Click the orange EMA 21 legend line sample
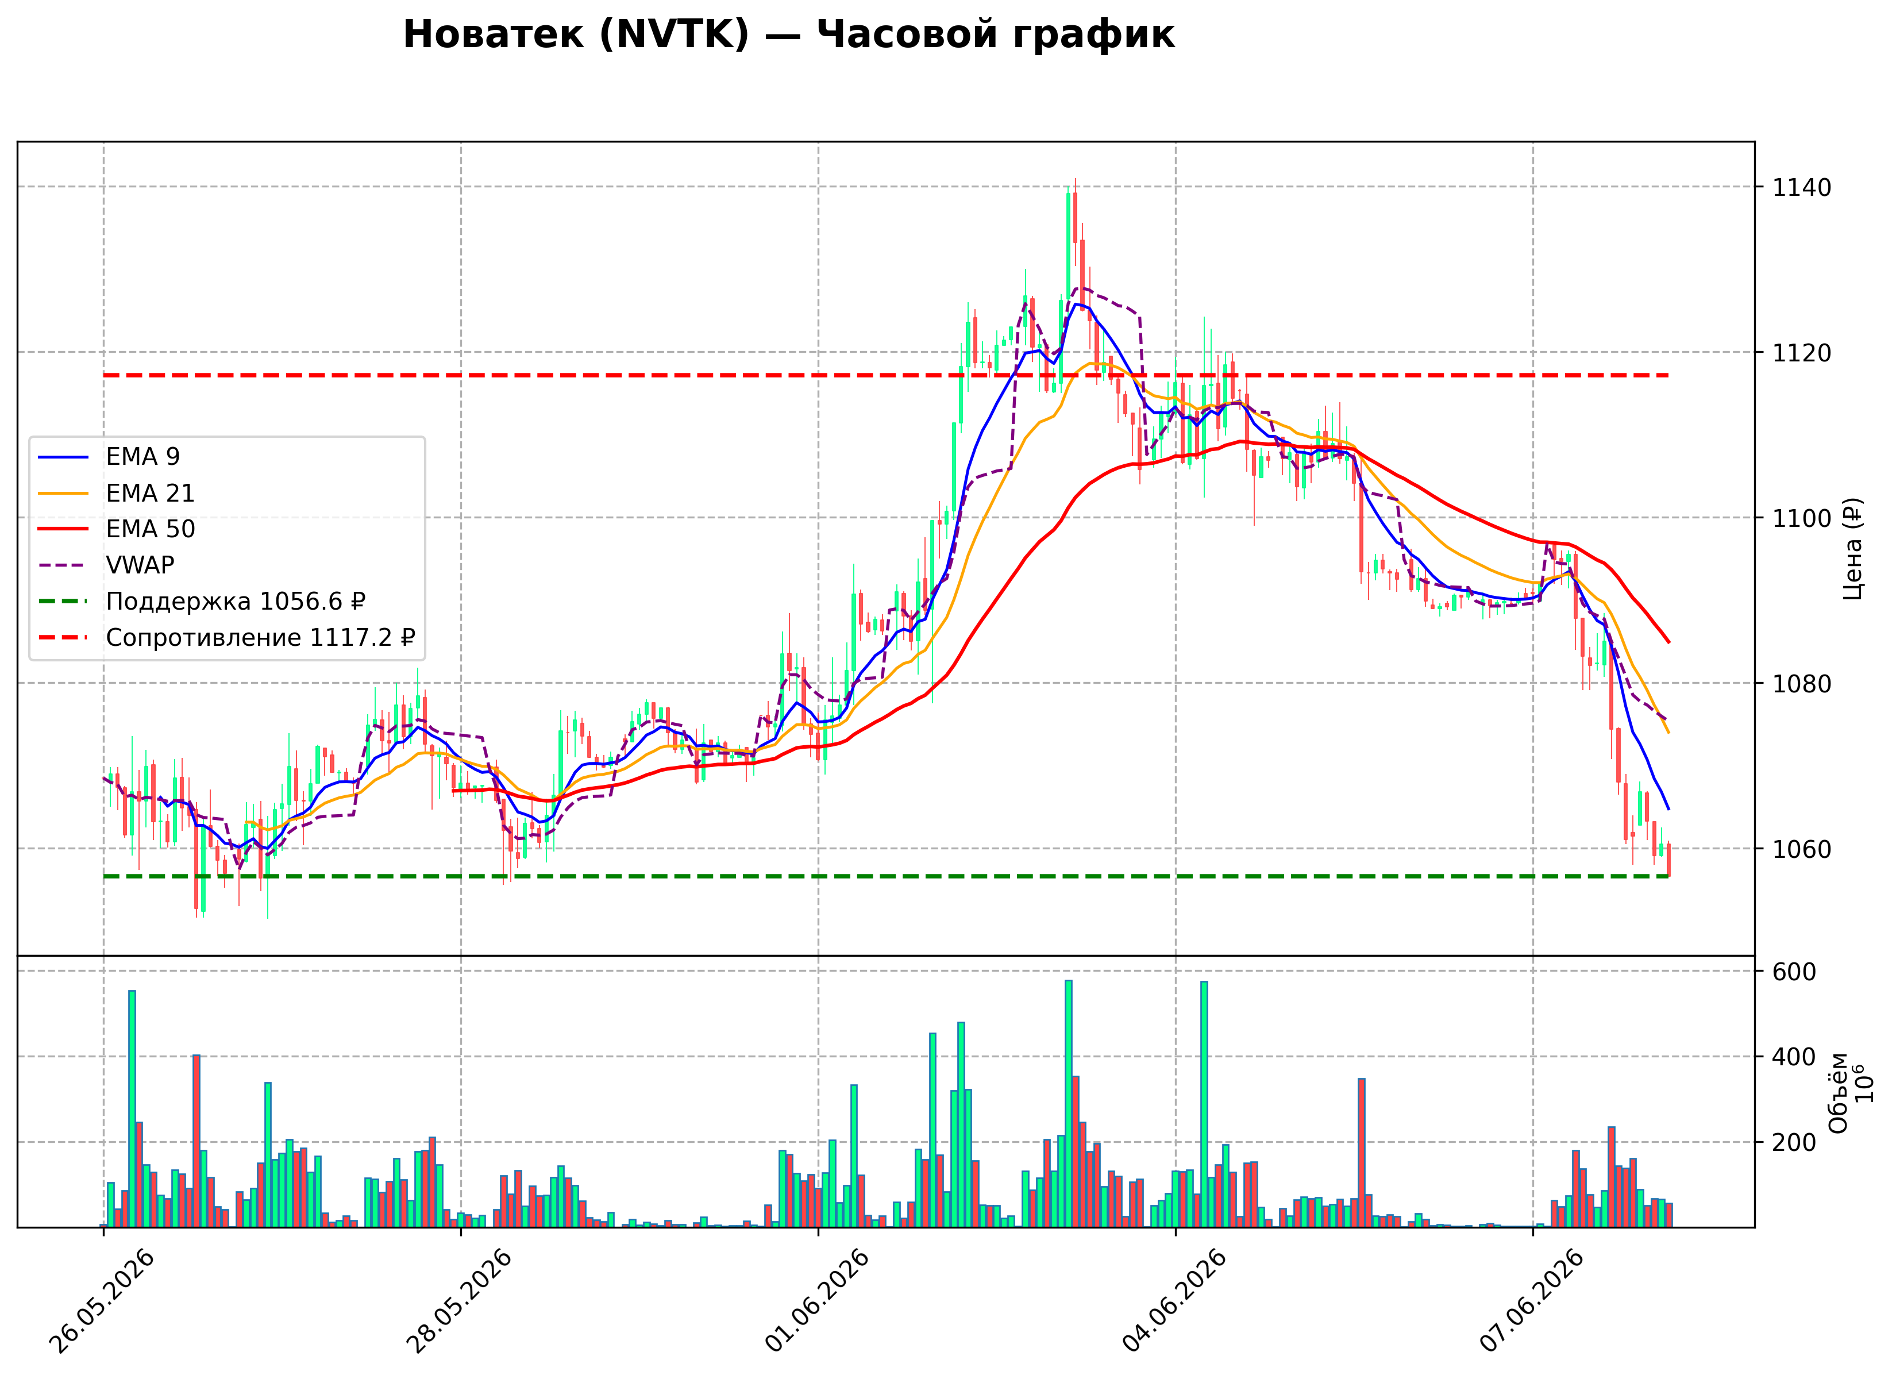The image size is (1896, 1375). coord(64,493)
